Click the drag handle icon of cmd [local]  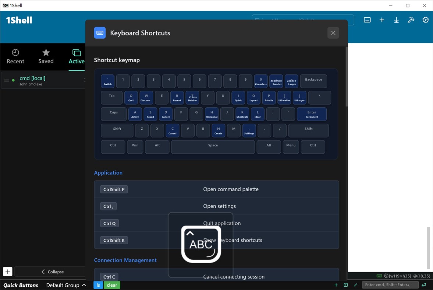click(7, 80)
